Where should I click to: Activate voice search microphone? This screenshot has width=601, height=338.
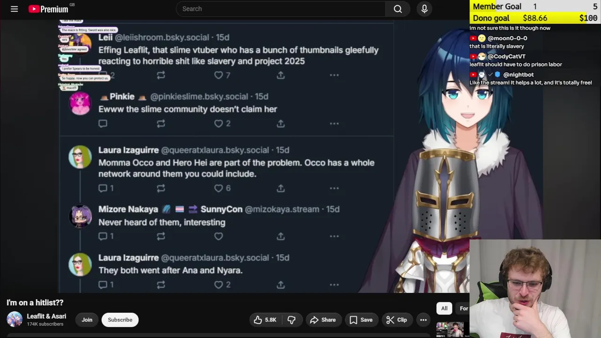coord(424,9)
